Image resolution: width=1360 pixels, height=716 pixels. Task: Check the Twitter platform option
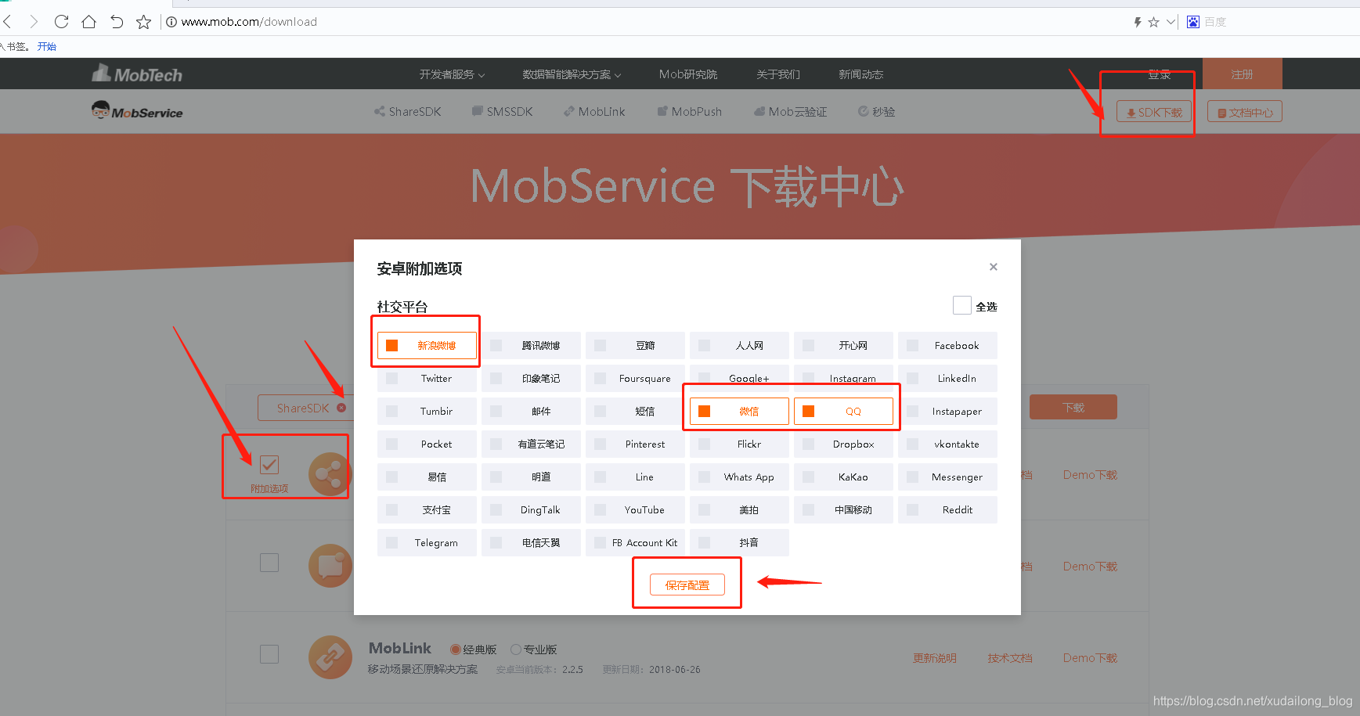[427, 378]
